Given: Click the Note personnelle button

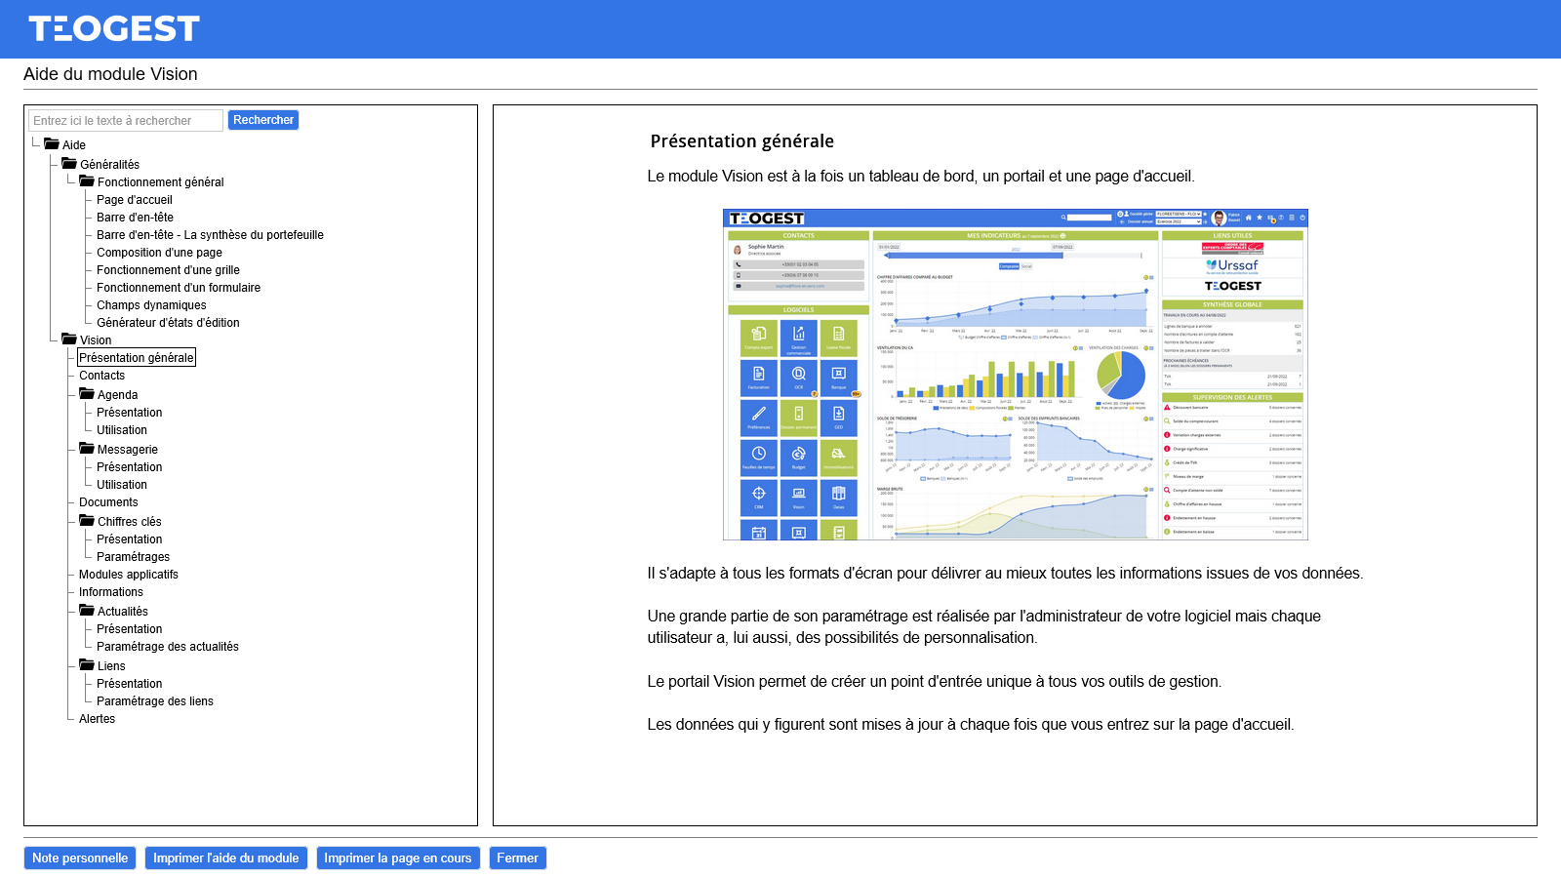Looking at the screenshot, I should [x=80, y=858].
